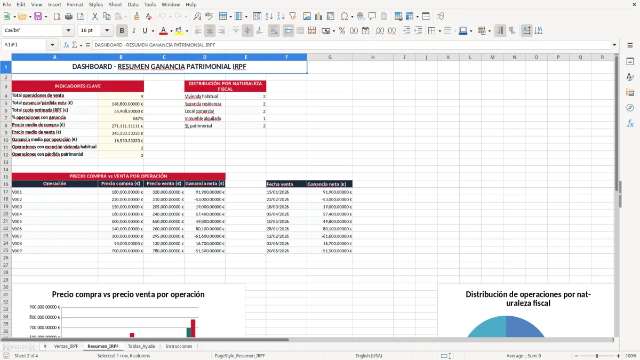Toggle Center Horizontally alignment

click(210, 31)
